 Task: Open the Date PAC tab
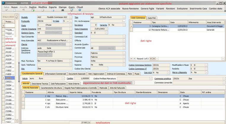(x=152, y=18)
